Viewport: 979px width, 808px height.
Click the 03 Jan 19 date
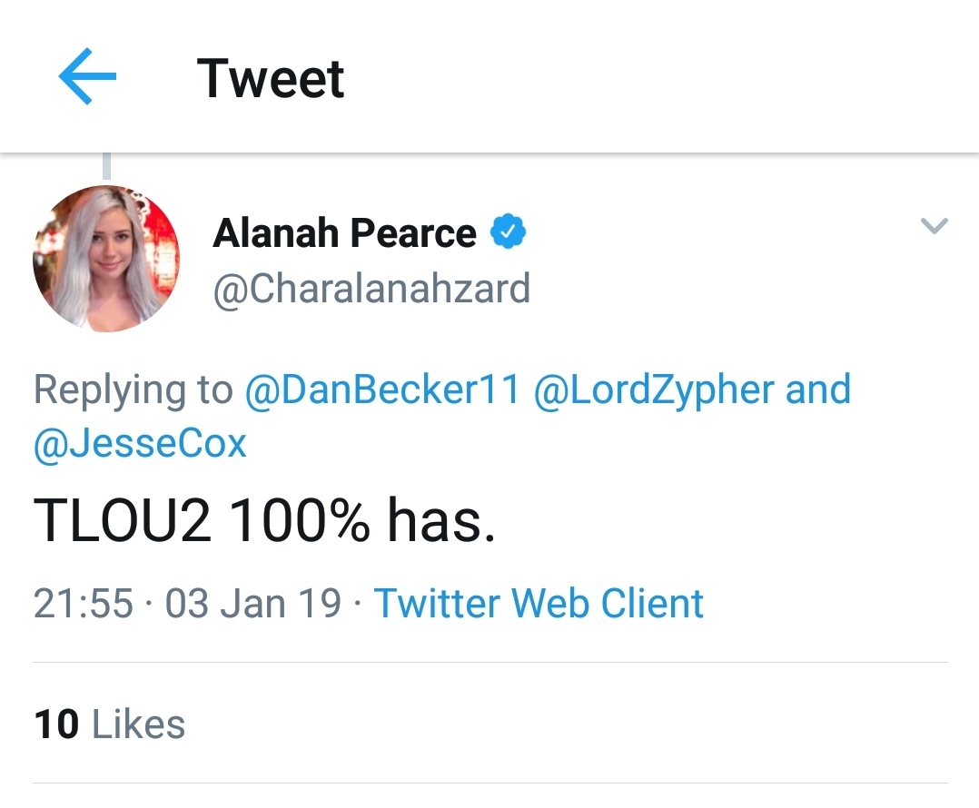(x=253, y=603)
